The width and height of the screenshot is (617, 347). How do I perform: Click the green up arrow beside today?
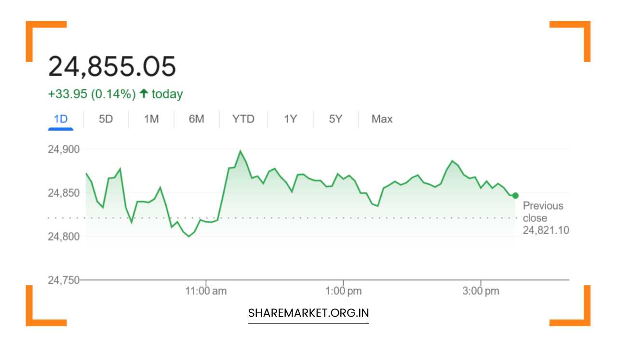(144, 94)
